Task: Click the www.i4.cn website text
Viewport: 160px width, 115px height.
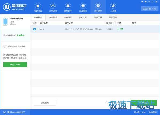Action: click(x=18, y=9)
